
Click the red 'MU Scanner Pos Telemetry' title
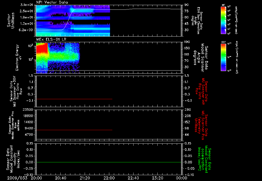pyautogui.click(x=201, y=125)
